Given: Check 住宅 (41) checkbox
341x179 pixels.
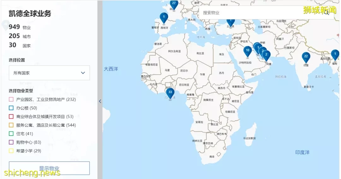Looking at the screenshot, I should 11,134.
